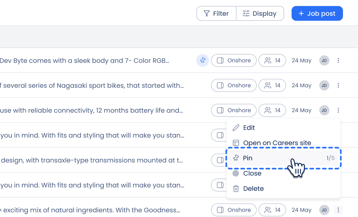Viewport: 358px width, 217px height.
Task: Open 14 applicants in natural ingredients row
Action: click(272, 210)
